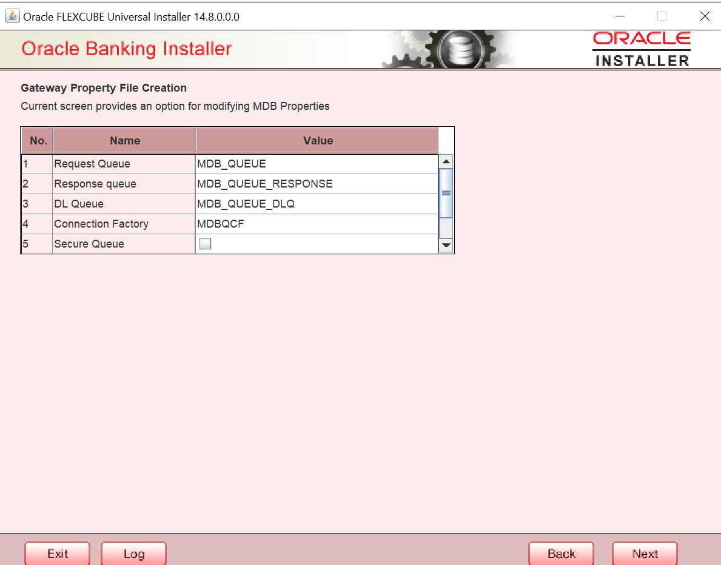Edit the MDBQCF connection factory value
721x565 pixels.
tap(317, 224)
